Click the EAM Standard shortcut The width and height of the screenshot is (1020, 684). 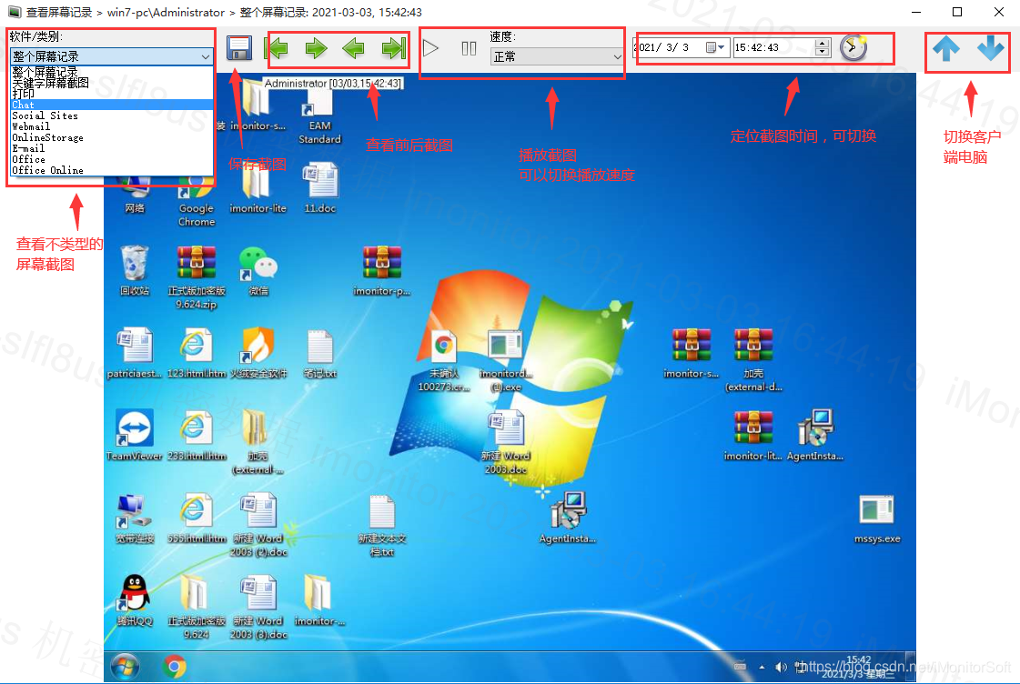coord(319,117)
